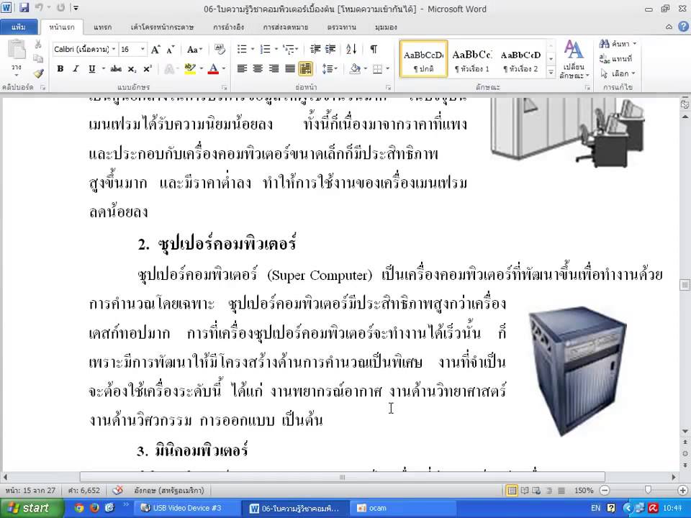Align paragraph text to the right
691x518 pixels.
click(274, 69)
